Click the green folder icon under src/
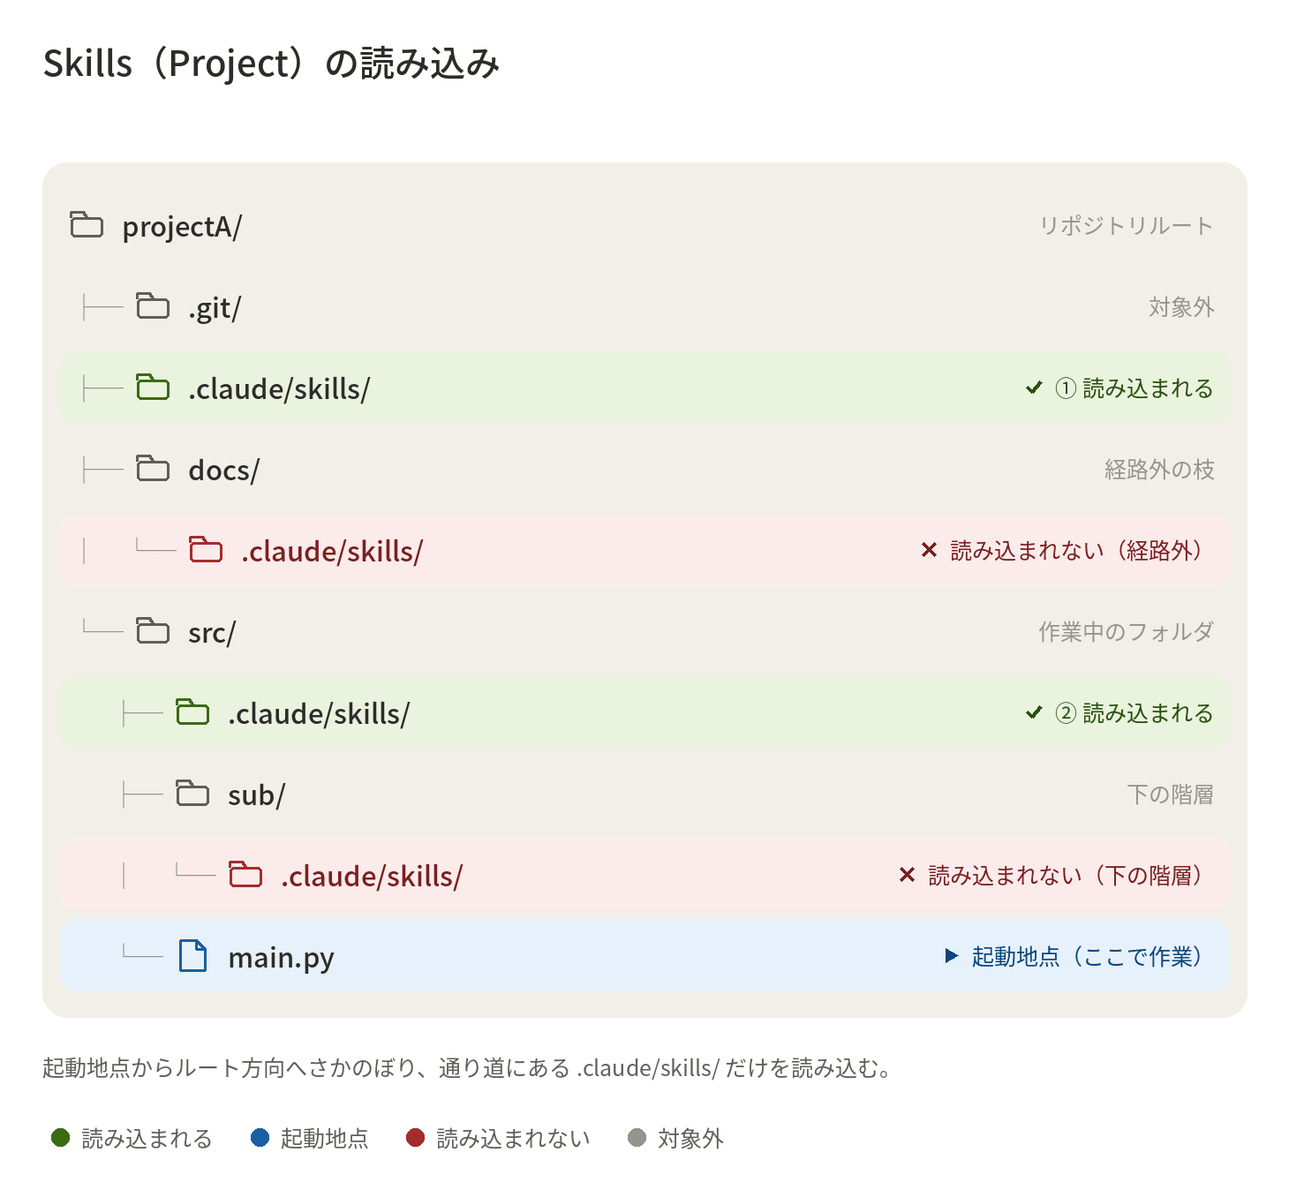The image size is (1289, 1190). tap(192, 712)
